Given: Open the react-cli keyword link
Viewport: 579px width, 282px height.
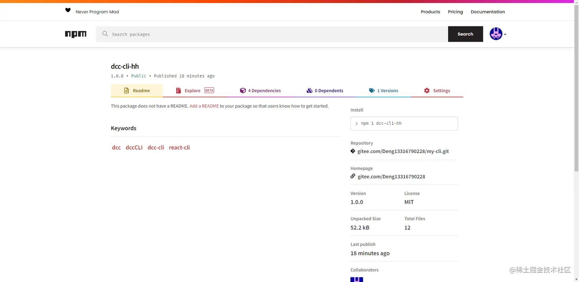Looking at the screenshot, I should 179,147.
